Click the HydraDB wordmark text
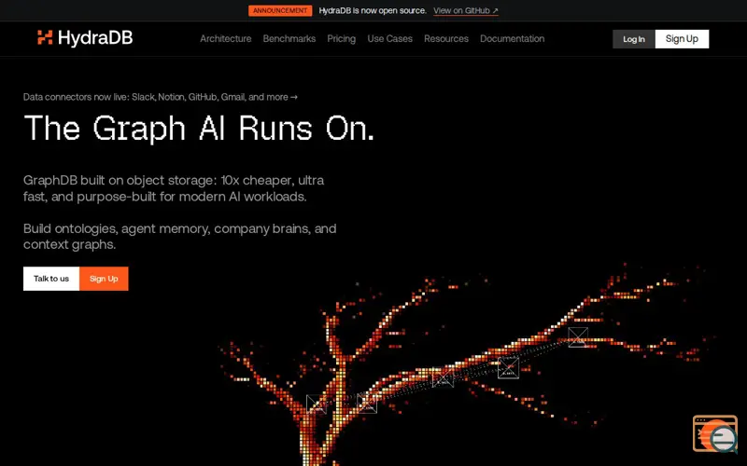This screenshot has height=466, width=747. coord(95,38)
